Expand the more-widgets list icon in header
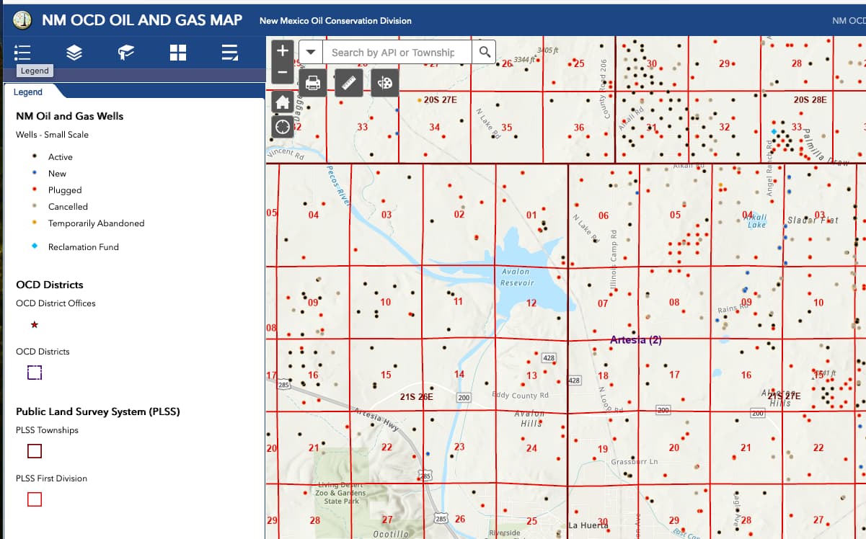 coord(230,53)
